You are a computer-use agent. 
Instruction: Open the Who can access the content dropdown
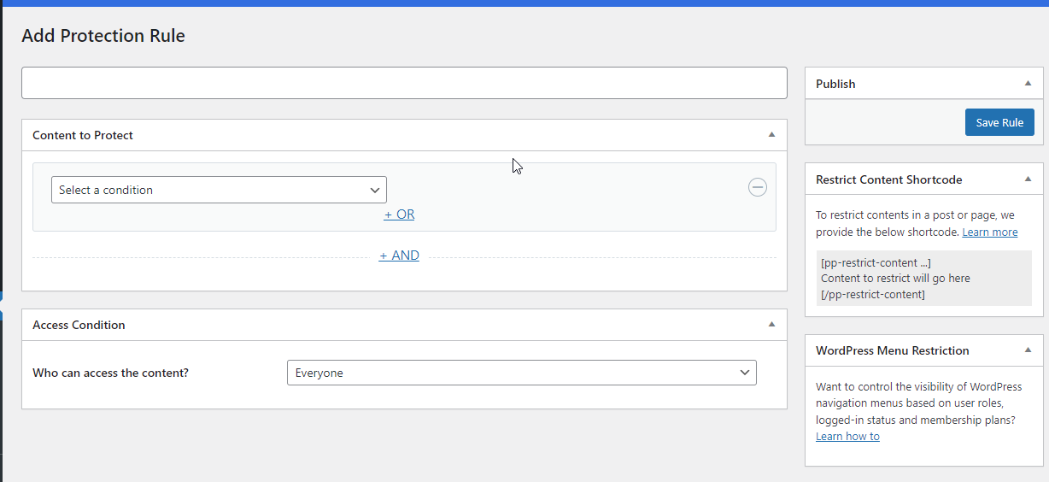pos(522,373)
